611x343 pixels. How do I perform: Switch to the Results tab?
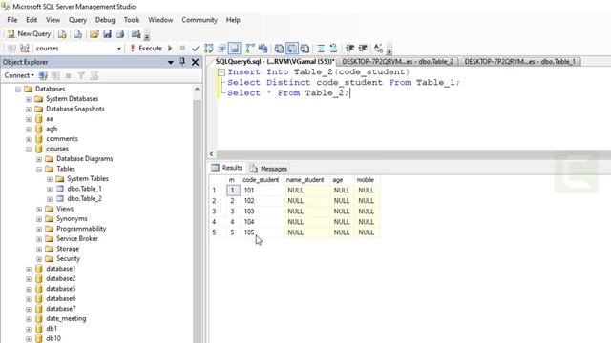[x=227, y=168]
